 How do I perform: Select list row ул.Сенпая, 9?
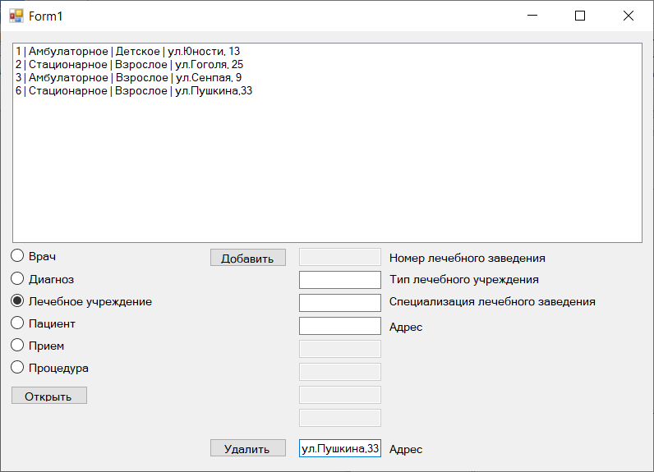pos(327,77)
